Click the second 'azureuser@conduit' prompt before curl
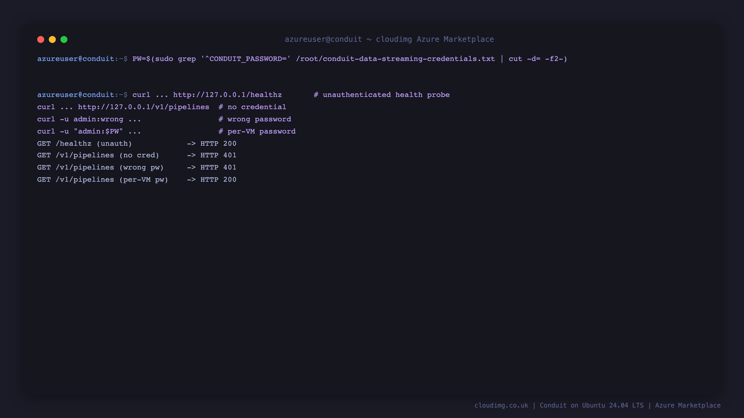The width and height of the screenshot is (744, 418). coord(76,95)
